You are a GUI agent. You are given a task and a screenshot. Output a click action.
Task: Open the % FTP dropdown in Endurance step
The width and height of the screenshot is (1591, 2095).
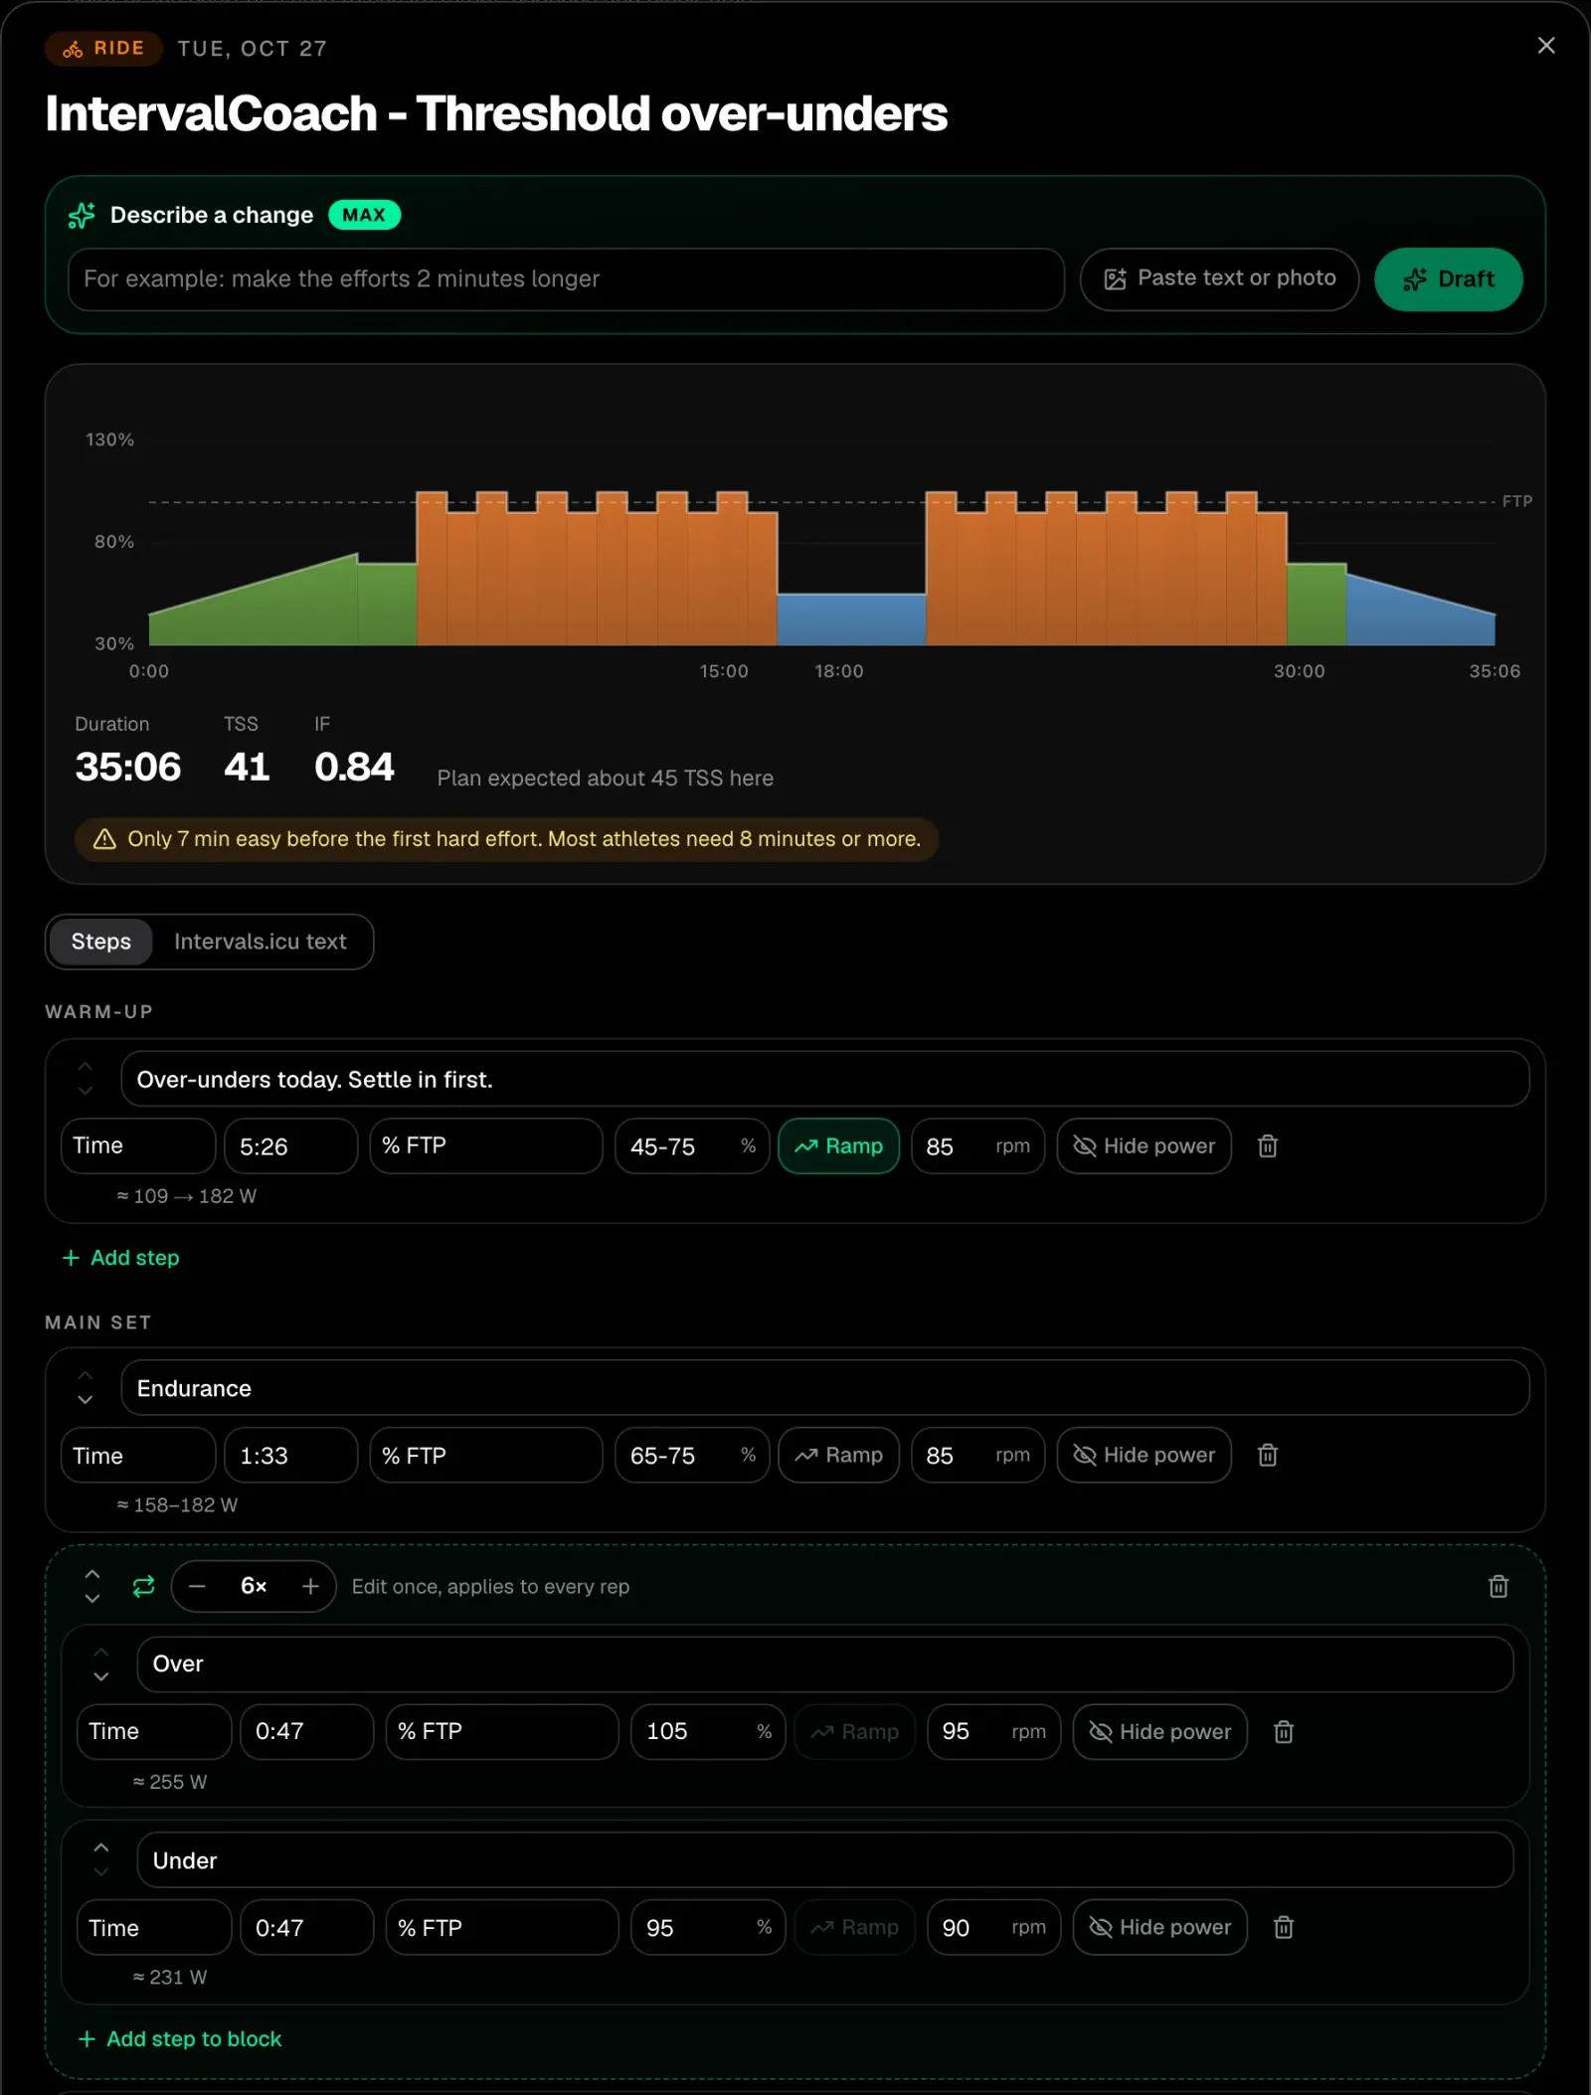pyautogui.click(x=486, y=1455)
